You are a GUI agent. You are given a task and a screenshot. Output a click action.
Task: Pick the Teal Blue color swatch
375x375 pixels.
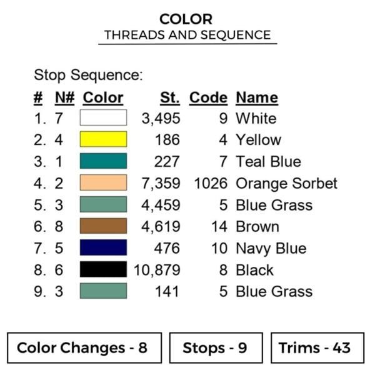pyautogui.click(x=103, y=161)
